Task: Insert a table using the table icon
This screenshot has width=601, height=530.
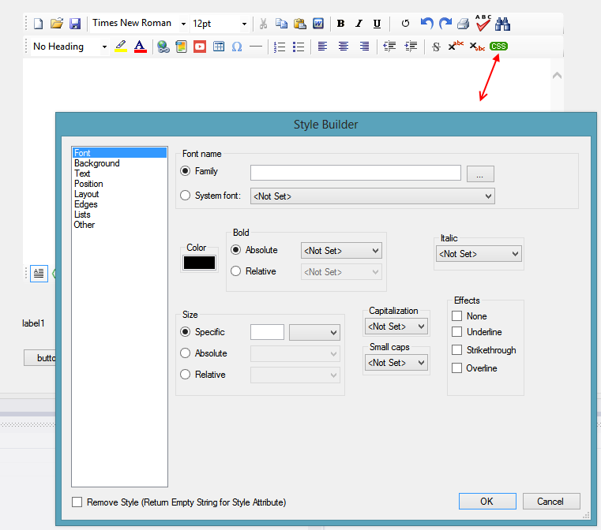Action: 219,47
